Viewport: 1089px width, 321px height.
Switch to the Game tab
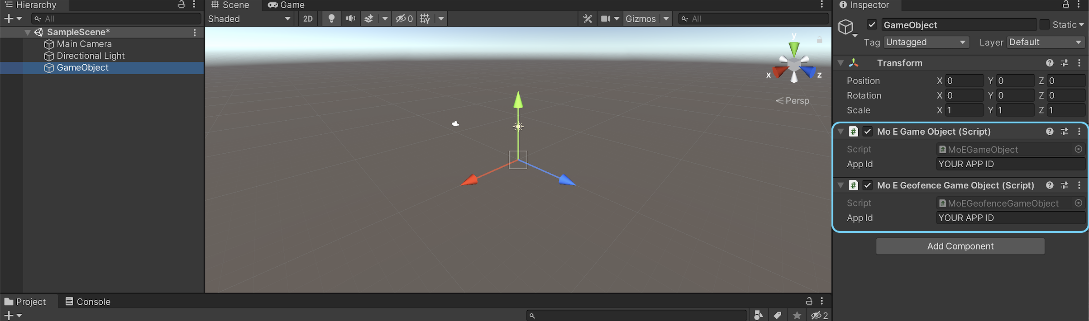[286, 5]
